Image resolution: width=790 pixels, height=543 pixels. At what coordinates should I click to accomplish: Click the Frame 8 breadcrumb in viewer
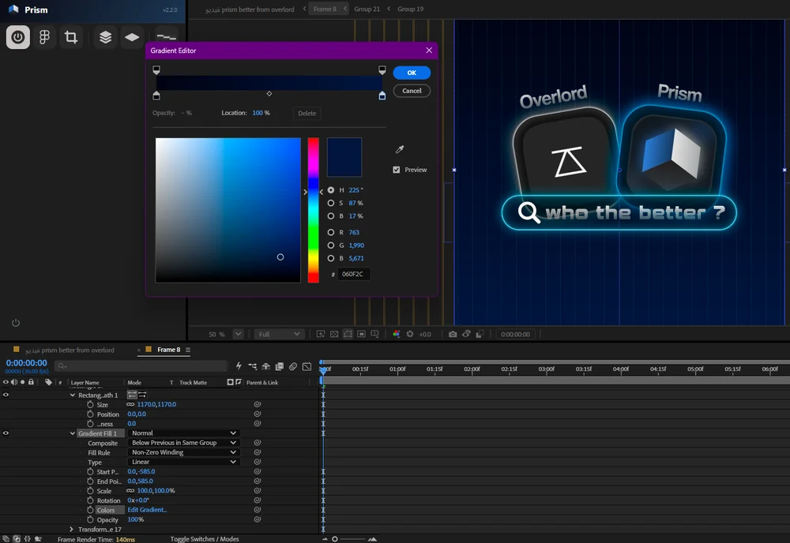(325, 9)
